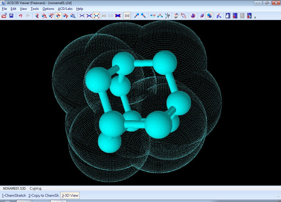281x202 pixels.
Task: Click the first filmstrip animation icon
Action: pyautogui.click(x=228, y=16)
